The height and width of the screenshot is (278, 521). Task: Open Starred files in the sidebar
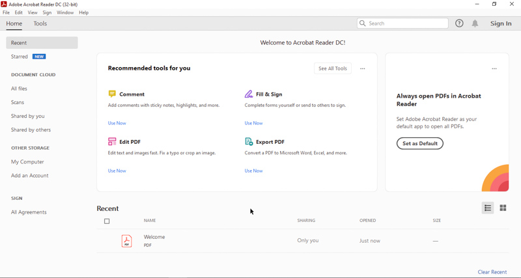tap(20, 57)
